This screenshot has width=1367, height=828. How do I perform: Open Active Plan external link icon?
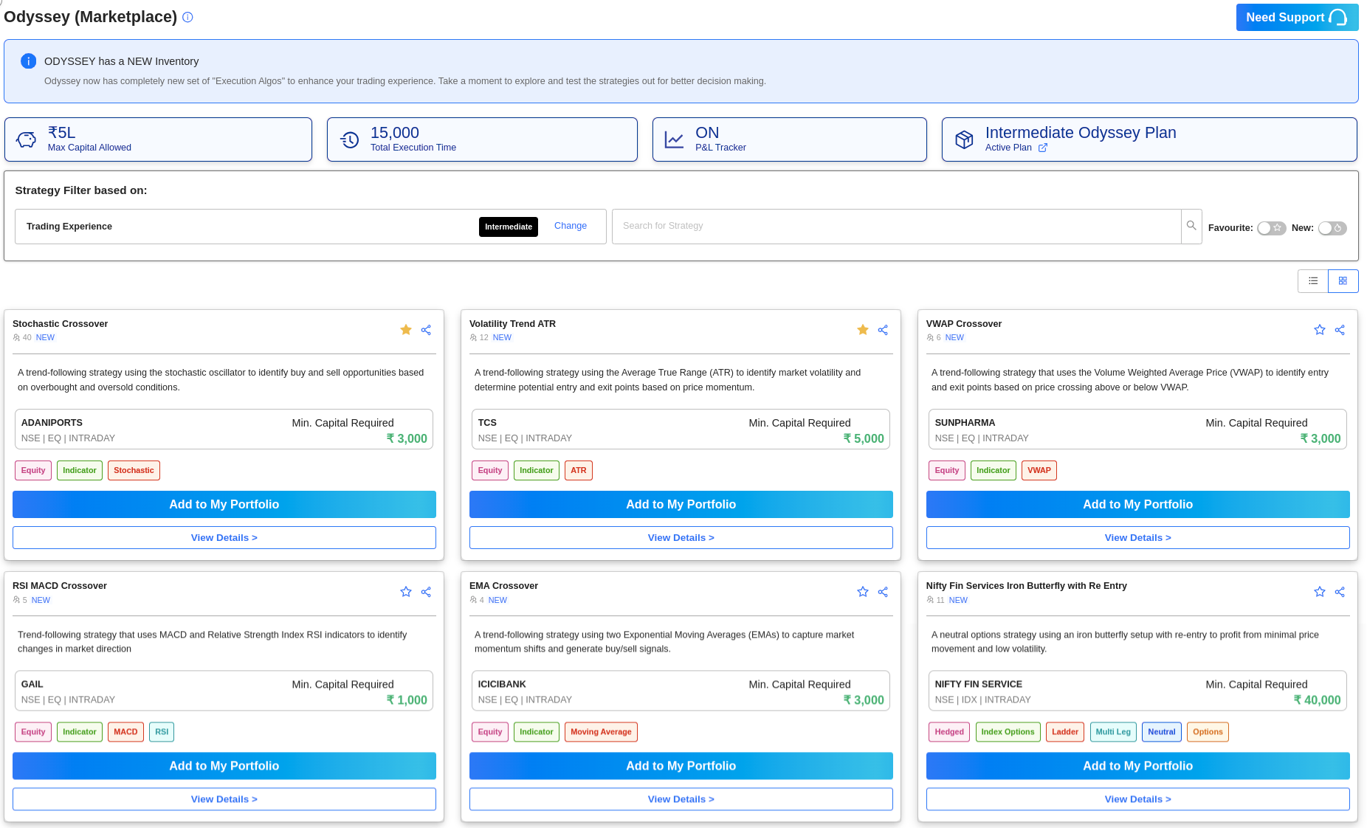[x=1043, y=148]
